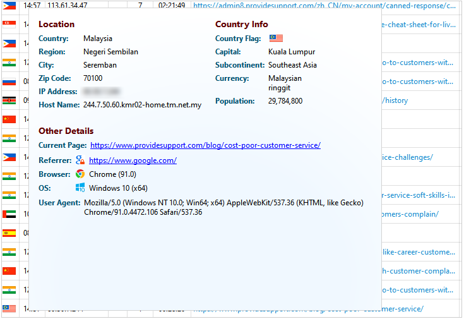Open the cost-poor-customer-service Current Page link
Screen dimensions: 464x319
click(205, 145)
